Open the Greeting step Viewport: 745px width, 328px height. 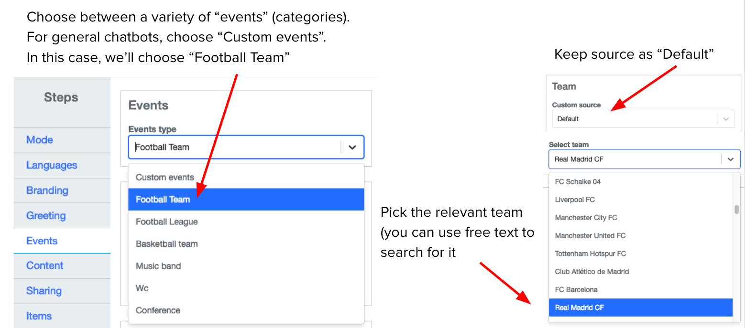(x=46, y=216)
